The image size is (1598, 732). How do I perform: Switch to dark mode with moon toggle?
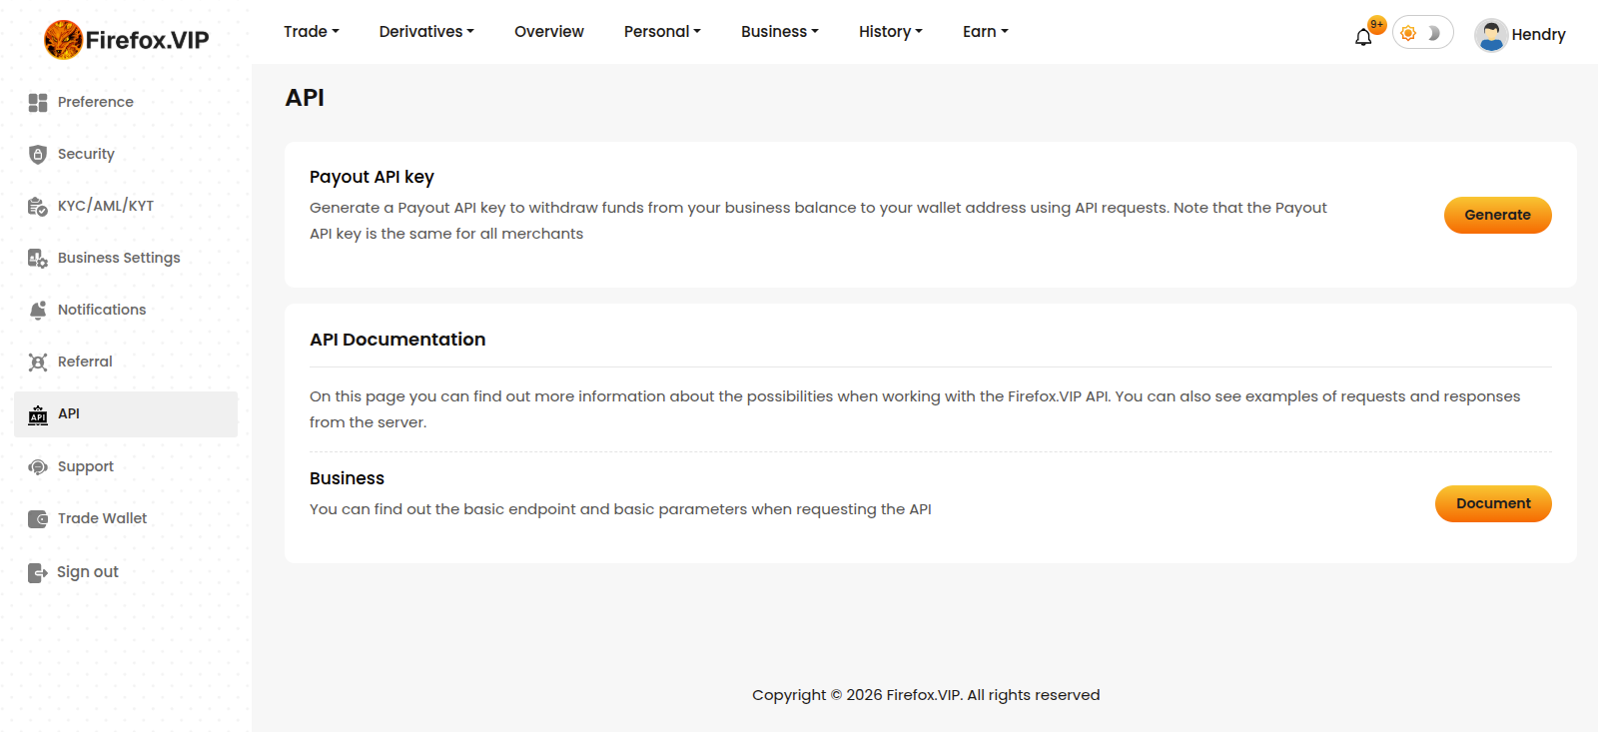pyautogui.click(x=1435, y=33)
